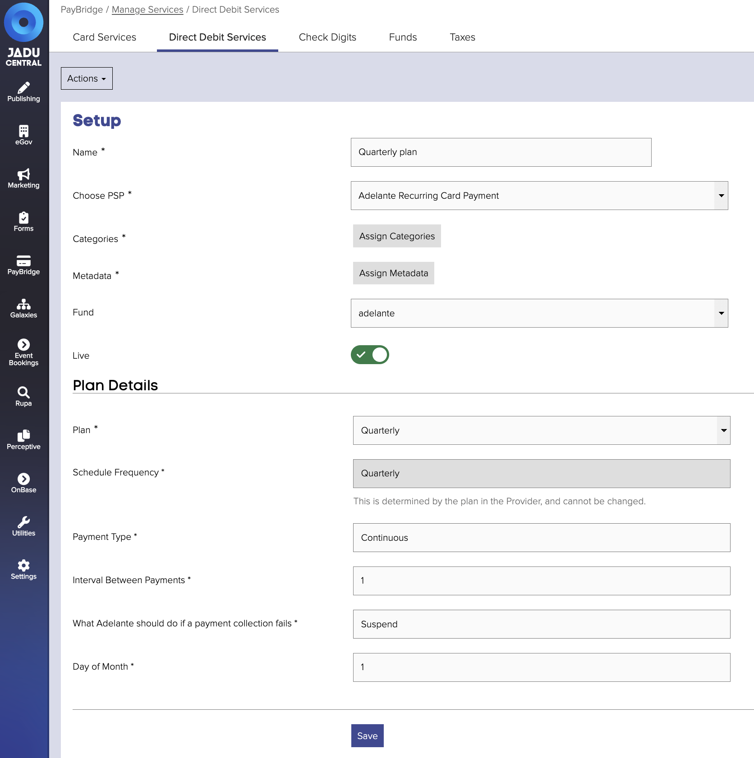Viewport: 754px width, 758px height.
Task: Click the Day of Month field
Action: click(542, 667)
